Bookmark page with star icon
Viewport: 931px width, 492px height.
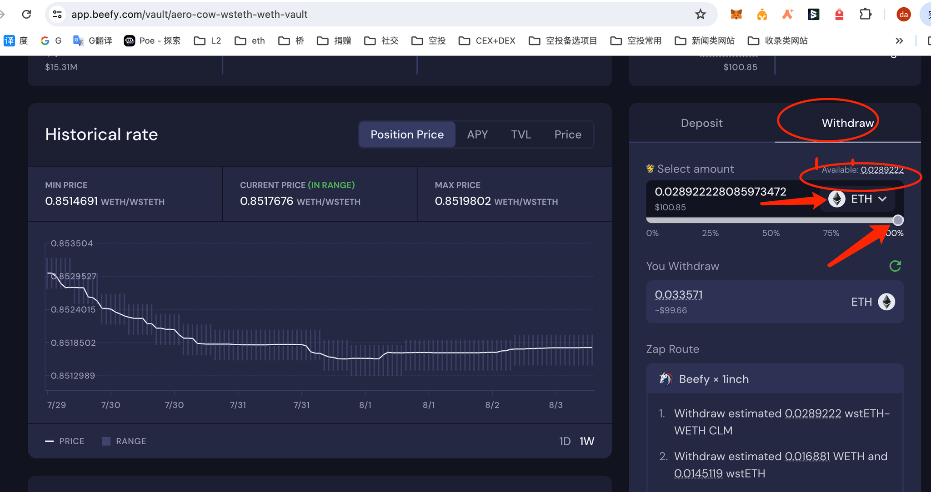coord(700,15)
